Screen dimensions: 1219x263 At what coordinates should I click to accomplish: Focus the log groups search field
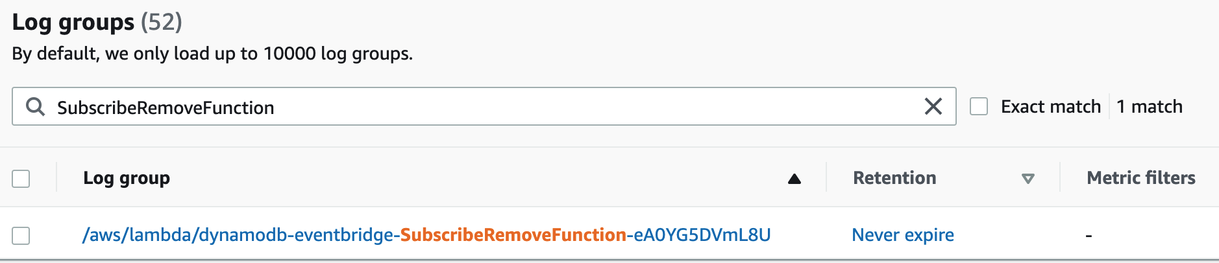(x=484, y=107)
